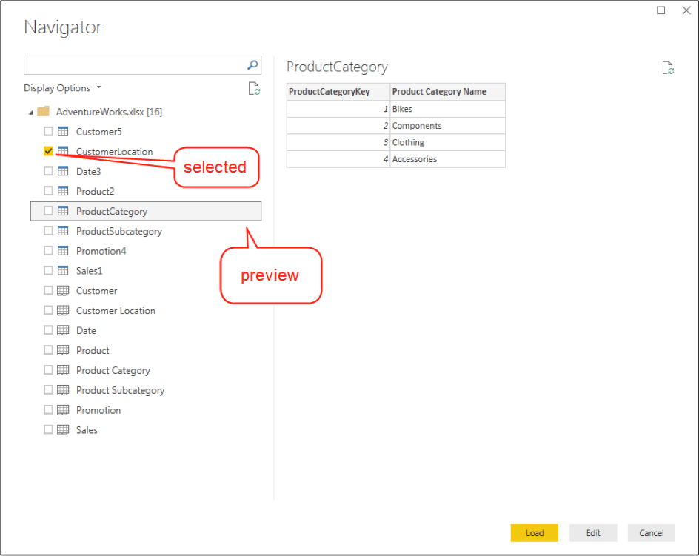Check the Date3 checkbox
699x556 pixels.
point(48,171)
